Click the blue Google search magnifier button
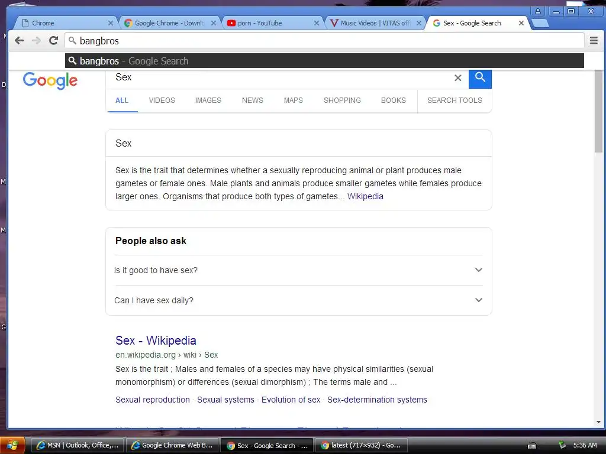Screen dimensions: 606x454 [480, 79]
